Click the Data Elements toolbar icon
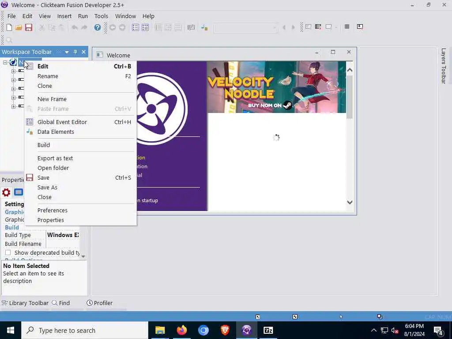 pyautogui.click(x=204, y=27)
